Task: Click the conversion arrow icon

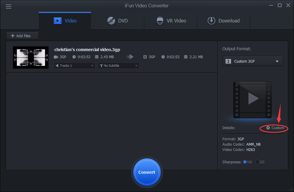Action: [130, 57]
